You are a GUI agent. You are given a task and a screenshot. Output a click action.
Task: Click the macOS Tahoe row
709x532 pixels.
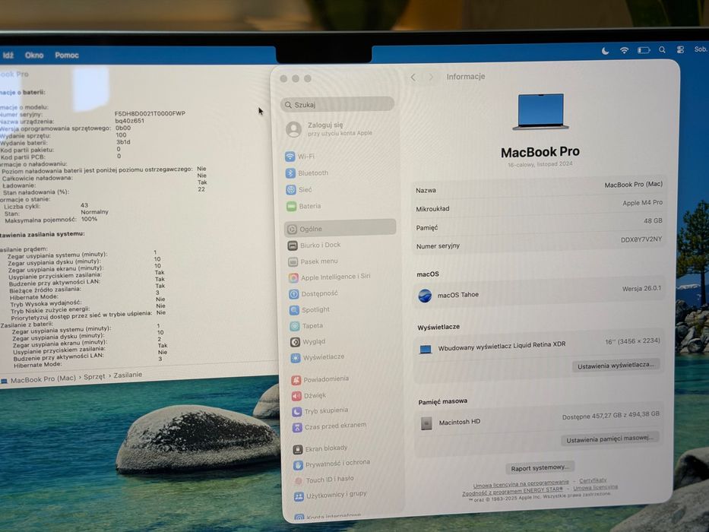(539, 293)
